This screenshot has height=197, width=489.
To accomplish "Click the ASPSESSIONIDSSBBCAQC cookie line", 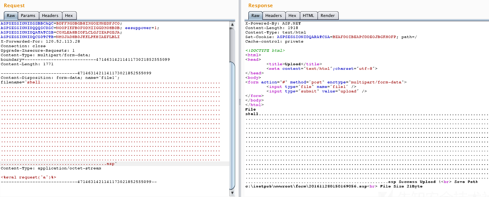I will pyautogui.click(x=61, y=23).
